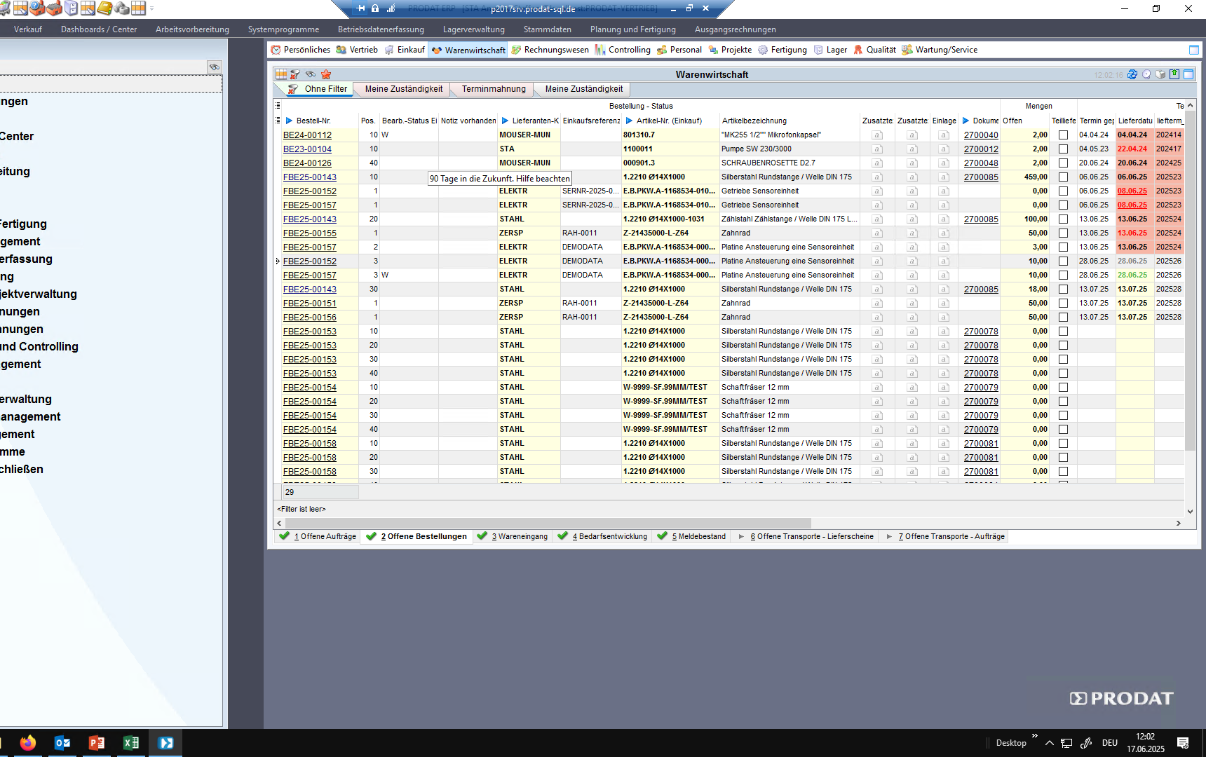Viewport: 1206px width, 757px height.
Task: Click blue arrow on Lieferanten-K column header
Action: [505, 121]
